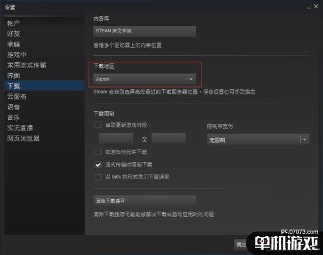The height and width of the screenshot is (255, 323).
Task: Toggle 以 bit/s 的形式显示下载速率 checkbox
Action: coord(98,177)
